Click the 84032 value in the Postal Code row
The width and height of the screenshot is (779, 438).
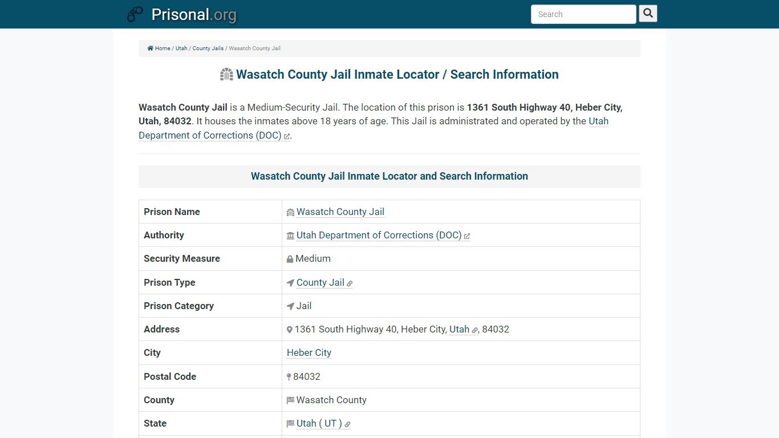307,376
